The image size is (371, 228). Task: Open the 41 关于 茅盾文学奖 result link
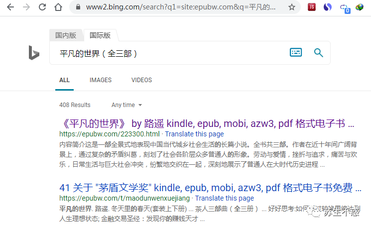[210, 188]
